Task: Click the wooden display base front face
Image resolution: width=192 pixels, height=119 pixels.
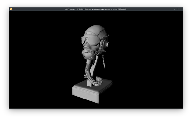Action: pos(85,94)
